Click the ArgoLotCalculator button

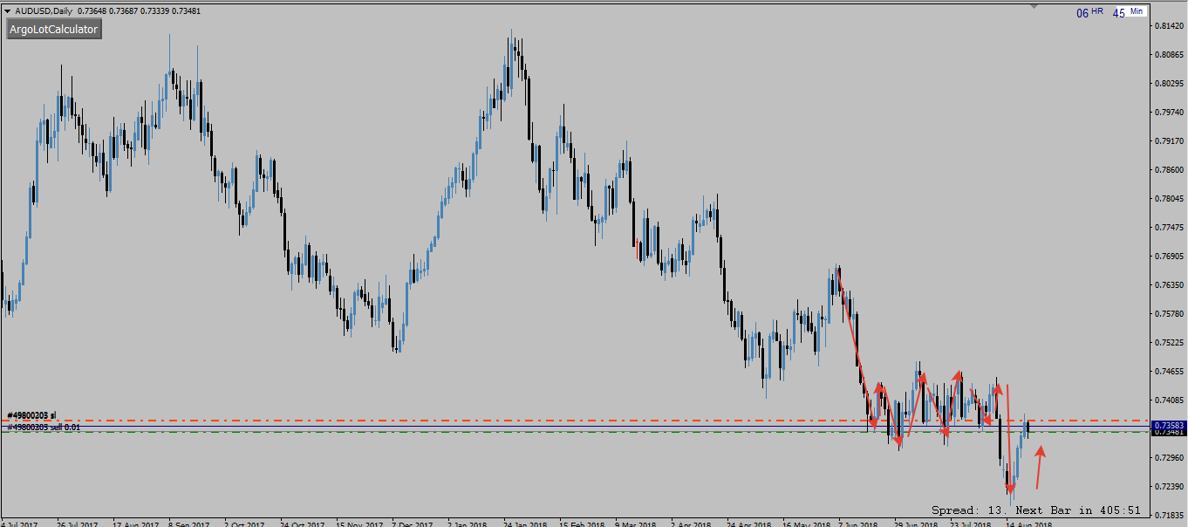[53, 30]
